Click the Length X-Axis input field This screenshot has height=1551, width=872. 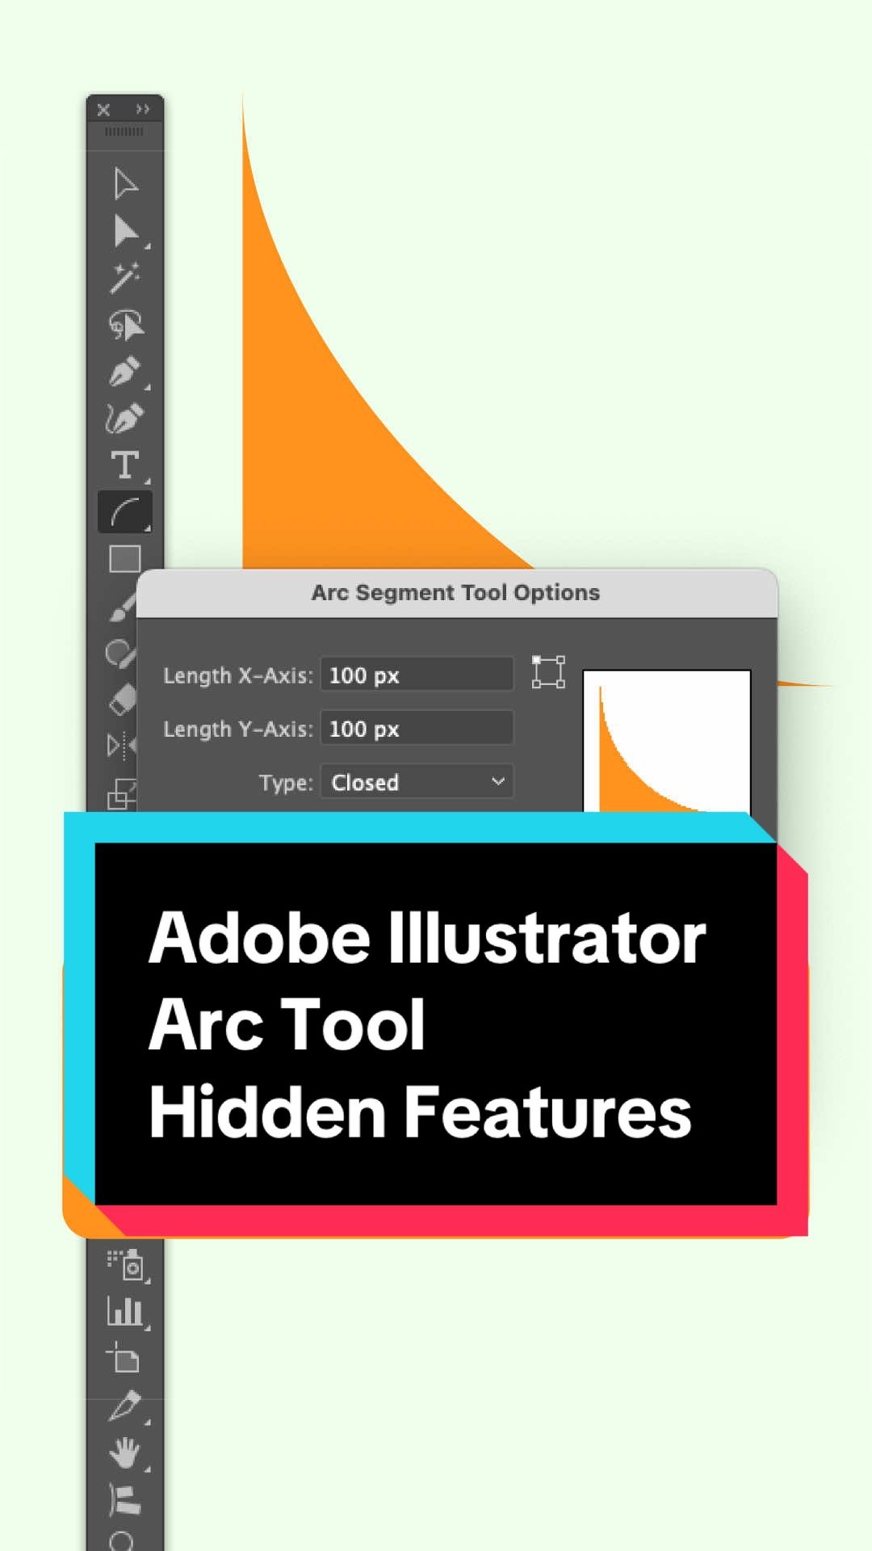pos(417,675)
